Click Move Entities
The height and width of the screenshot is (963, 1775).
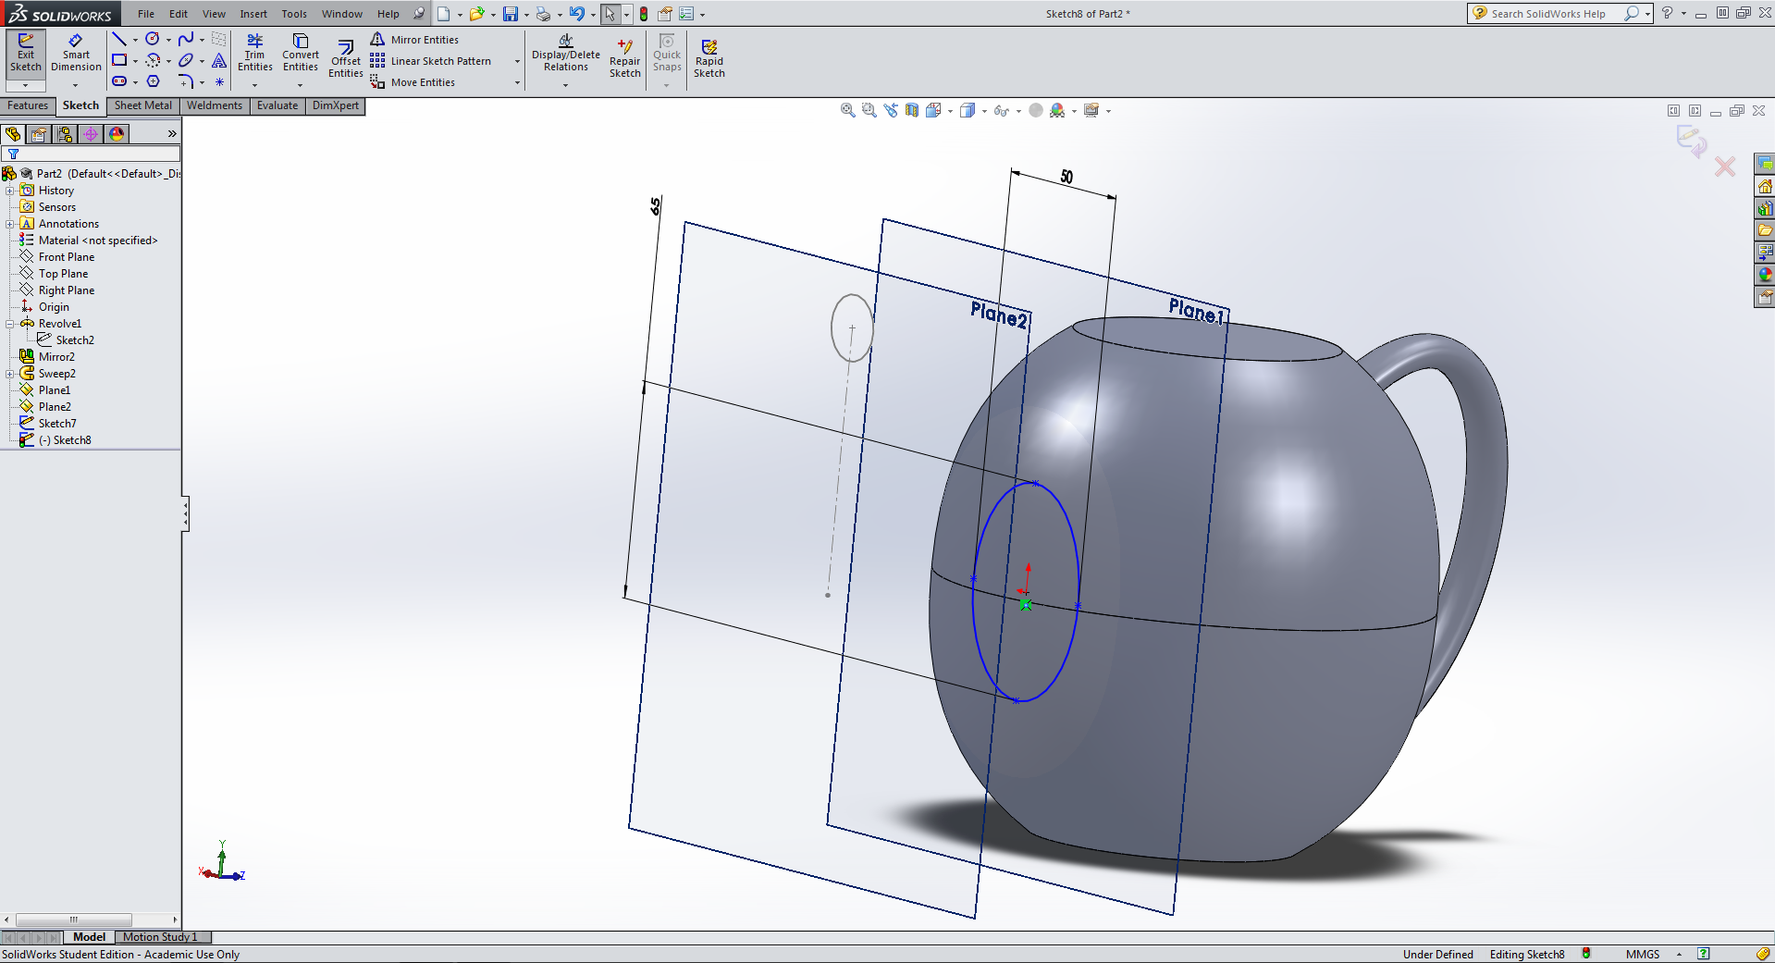[x=413, y=82]
